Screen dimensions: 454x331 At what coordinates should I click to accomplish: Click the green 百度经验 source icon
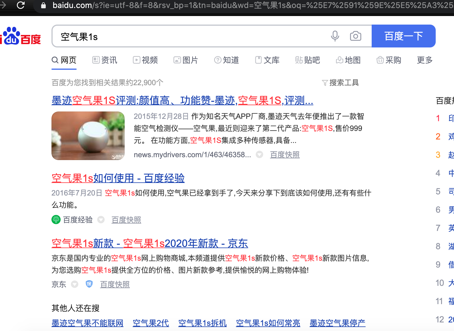tap(56, 220)
